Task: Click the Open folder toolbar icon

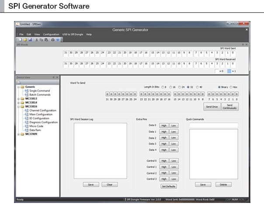Action: click(25, 39)
